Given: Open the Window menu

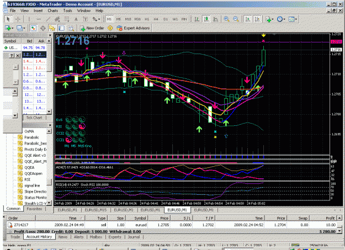Looking at the screenshot, I should click(x=83, y=10).
